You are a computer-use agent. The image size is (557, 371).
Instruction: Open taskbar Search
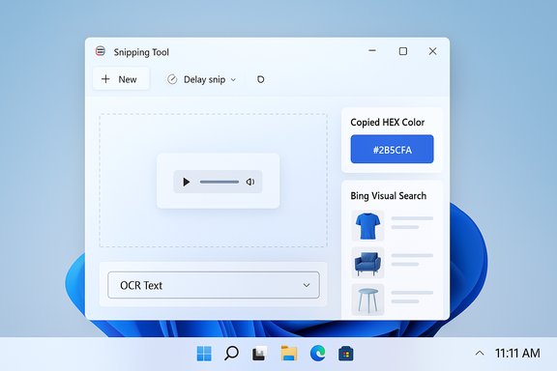click(232, 354)
